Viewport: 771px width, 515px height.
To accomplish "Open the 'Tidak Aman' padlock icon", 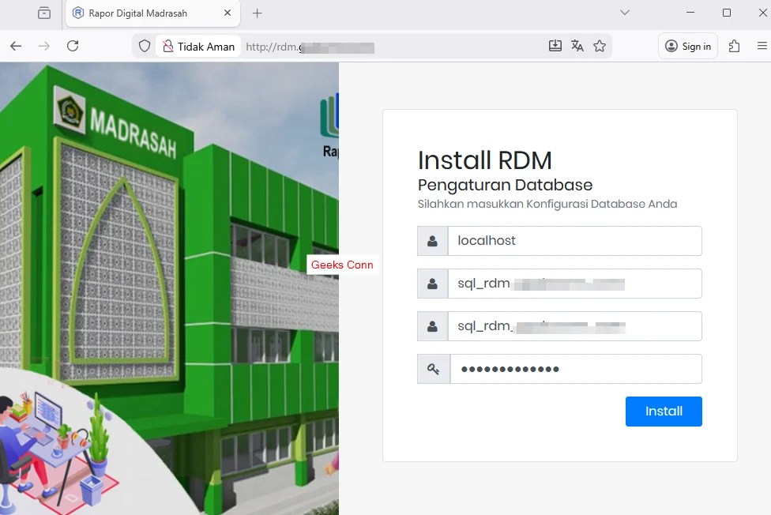I will click(x=169, y=46).
